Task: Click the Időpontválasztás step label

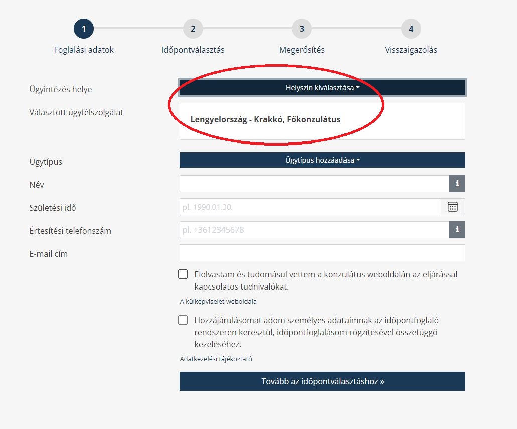Action: (x=193, y=50)
